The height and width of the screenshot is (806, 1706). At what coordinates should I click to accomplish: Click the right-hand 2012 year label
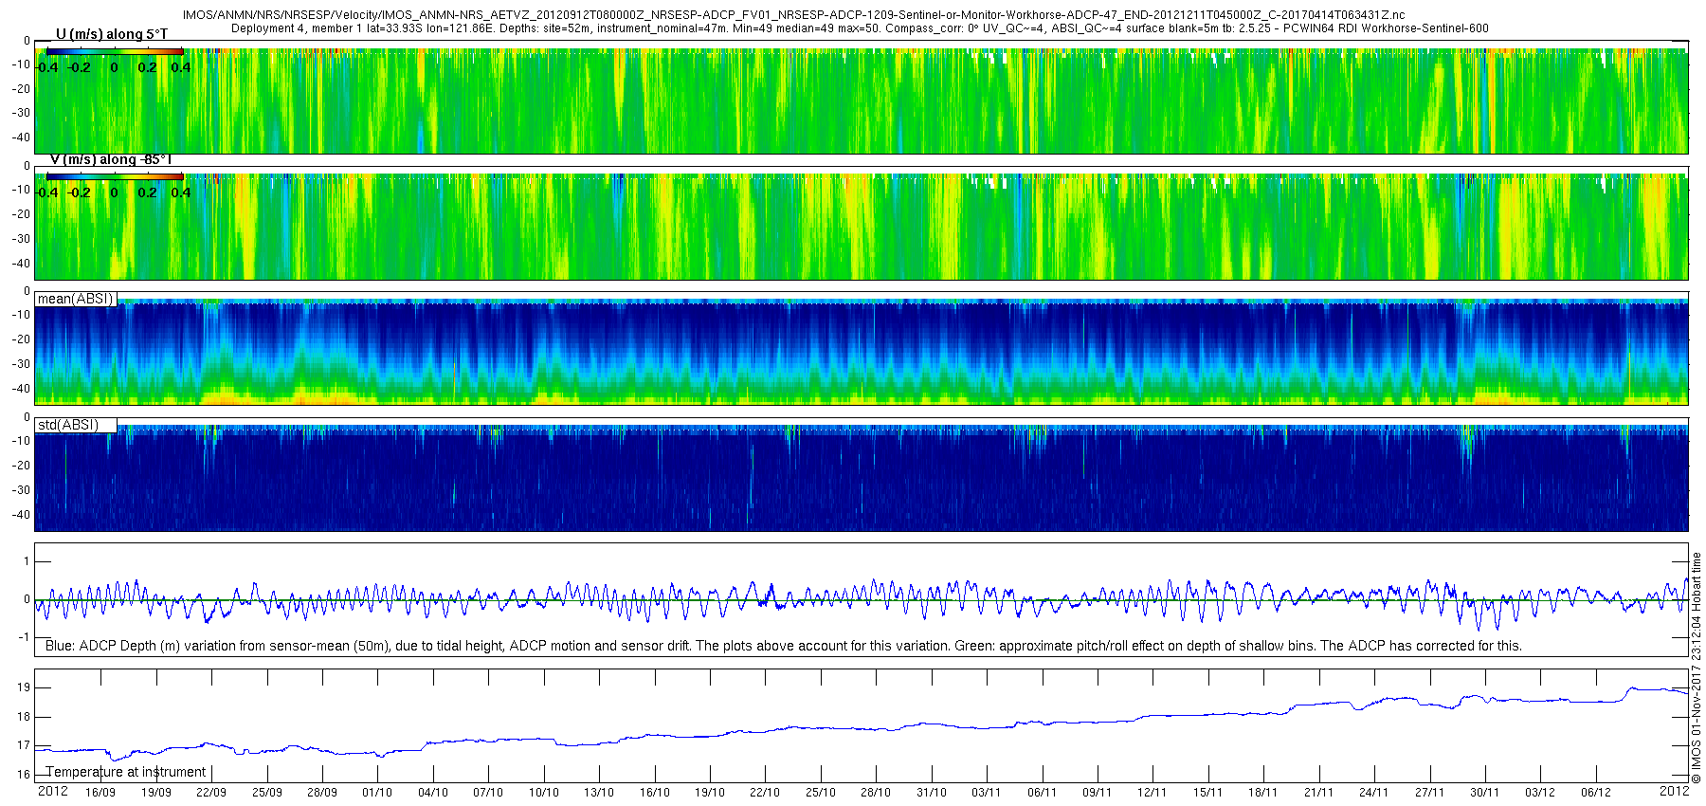point(1675,791)
